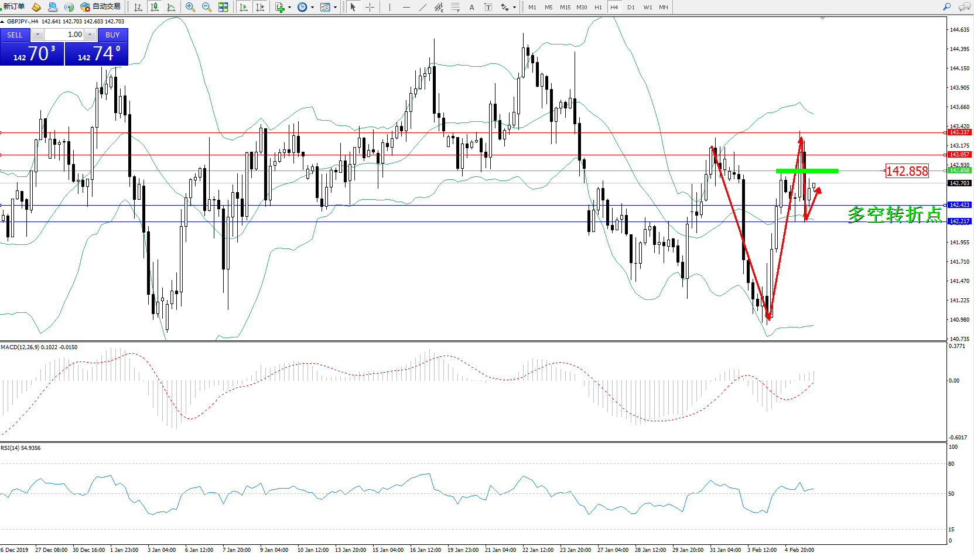This screenshot has width=974, height=556.
Task: Open the indicators list dropdown arrow
Action: click(289, 8)
